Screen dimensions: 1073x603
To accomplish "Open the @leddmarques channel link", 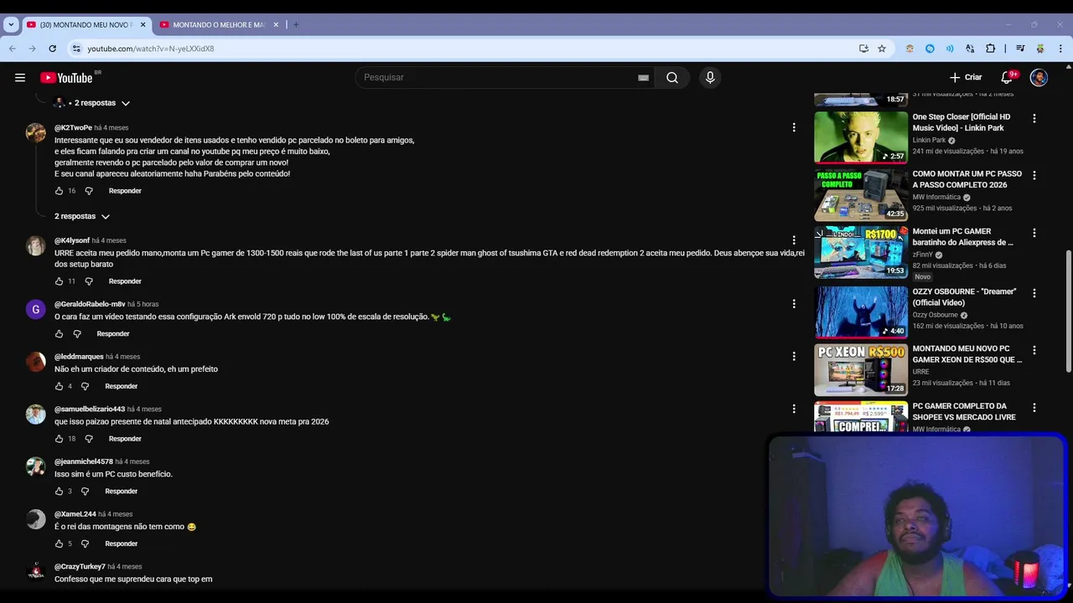I will coord(79,357).
